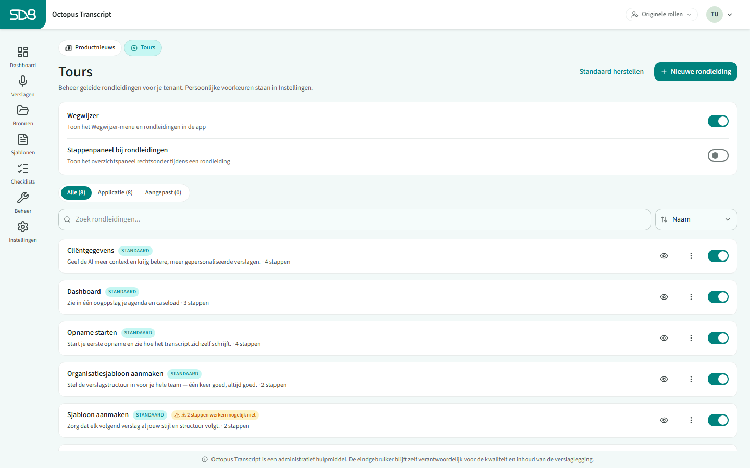Filter by Aangepast (0)

163,193
